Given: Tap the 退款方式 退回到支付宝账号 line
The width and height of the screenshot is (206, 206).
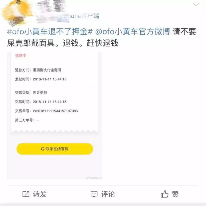Looking at the screenshot, I should [x=38, y=70].
